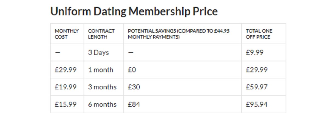The image size is (329, 125).
Task: Click the £29.99 monthly cost cell
Action: point(66,70)
